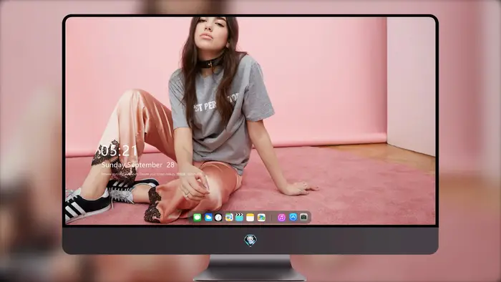Open the Camera app in the dock
Screen dimensions: 501x282
pos(303,217)
